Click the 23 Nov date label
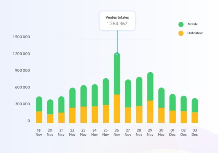 tap(83, 133)
